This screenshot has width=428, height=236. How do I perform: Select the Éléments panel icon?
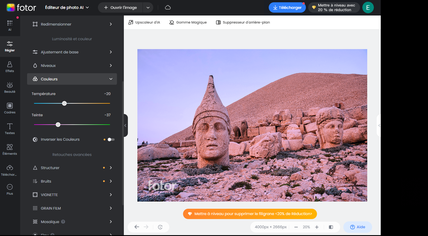pos(10,149)
